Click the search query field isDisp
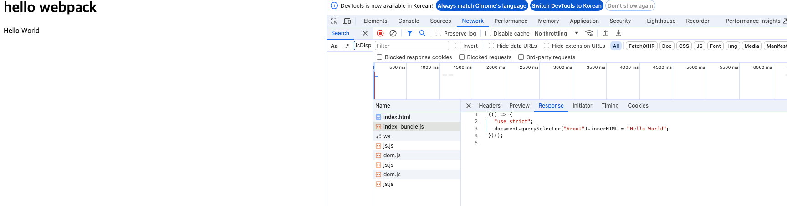 (x=363, y=46)
